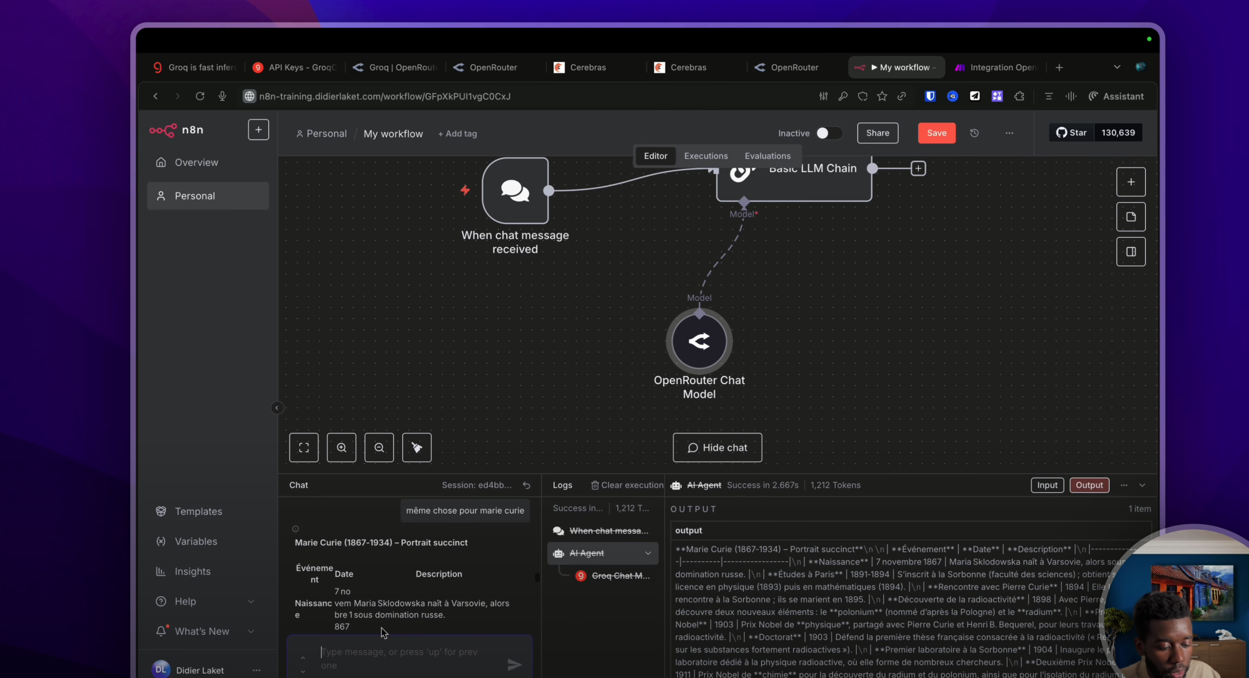This screenshot has height=678, width=1249.
Task: Show Output data in logs
Action: (x=1089, y=485)
